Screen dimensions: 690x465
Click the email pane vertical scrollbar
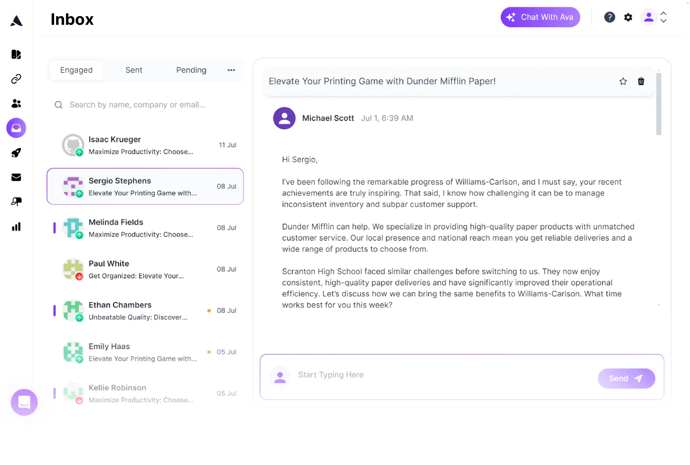(x=659, y=104)
